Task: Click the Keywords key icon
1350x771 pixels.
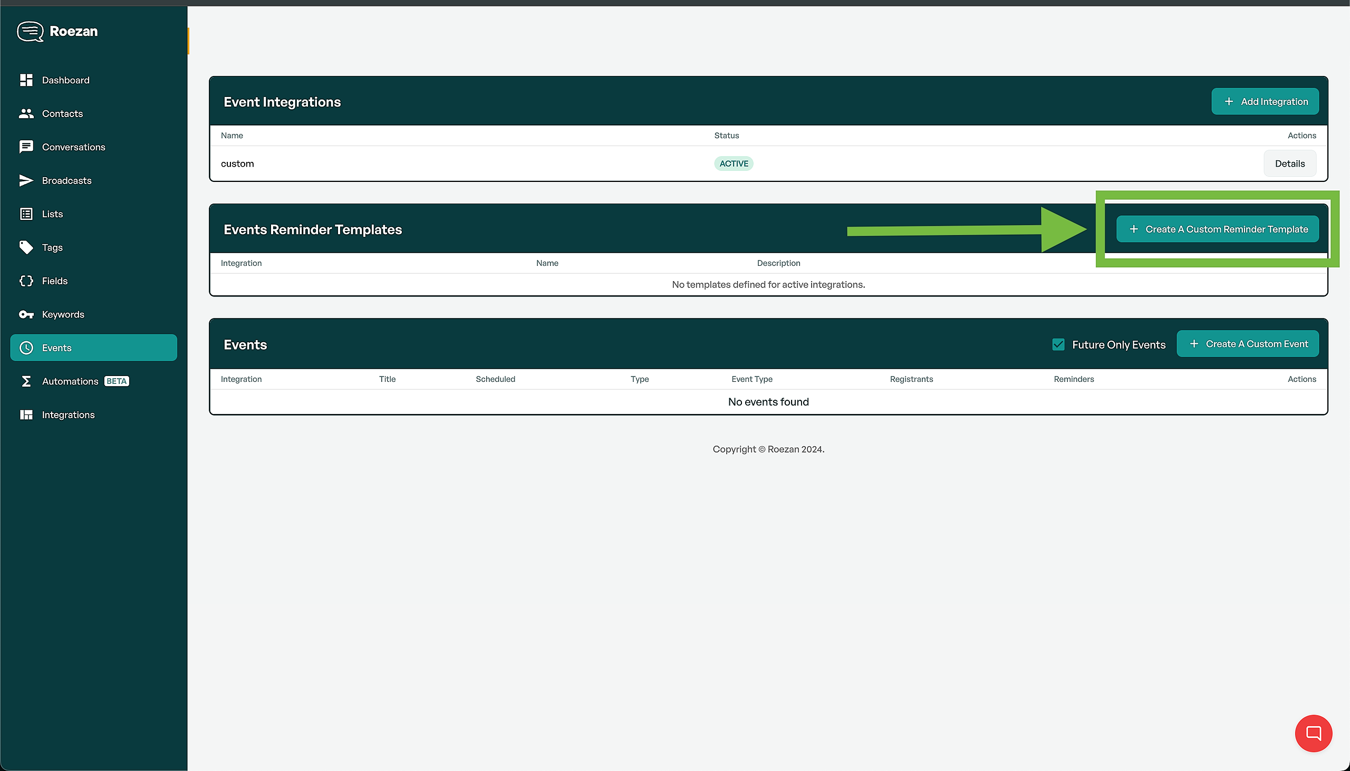Action: pyautogui.click(x=26, y=314)
